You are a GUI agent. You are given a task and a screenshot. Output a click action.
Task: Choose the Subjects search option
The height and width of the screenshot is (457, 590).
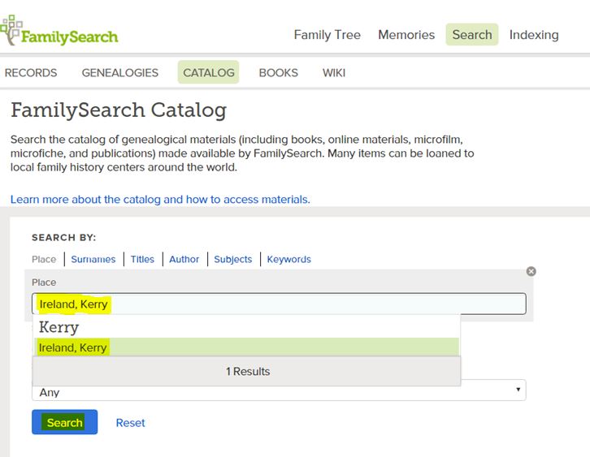(233, 259)
